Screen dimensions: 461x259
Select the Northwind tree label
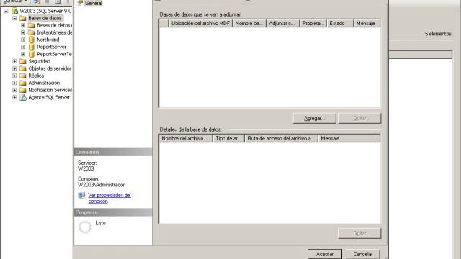(x=48, y=40)
